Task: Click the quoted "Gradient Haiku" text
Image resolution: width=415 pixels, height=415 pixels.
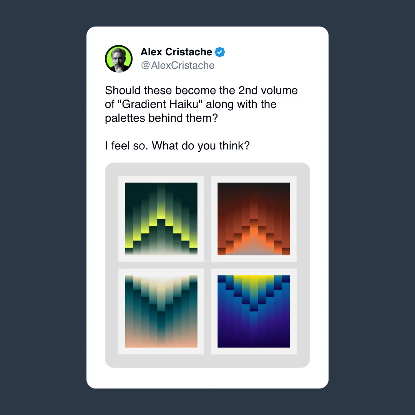Action: tap(159, 104)
